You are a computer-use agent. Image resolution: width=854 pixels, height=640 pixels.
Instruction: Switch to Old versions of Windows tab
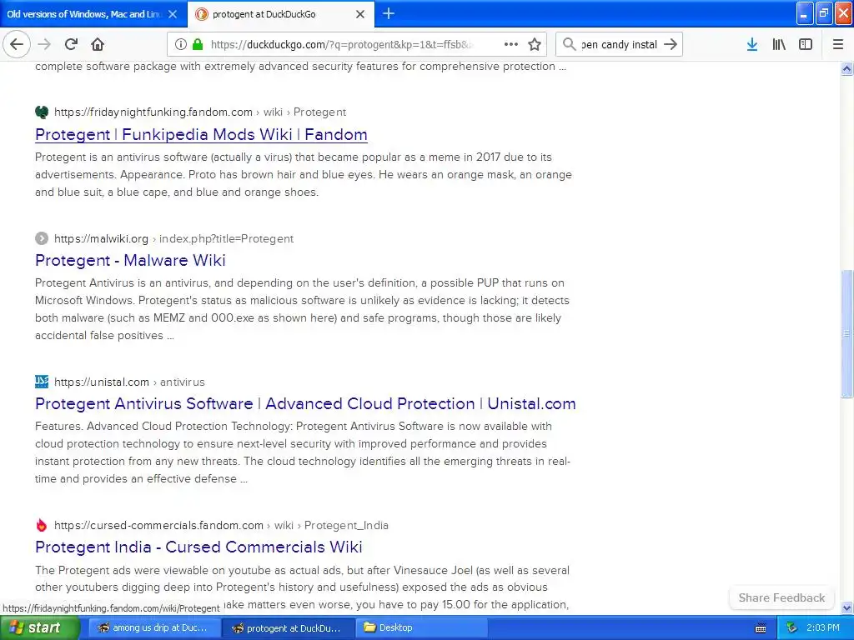[85, 14]
